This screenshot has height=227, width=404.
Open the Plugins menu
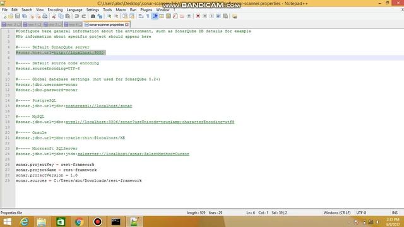[146, 10]
